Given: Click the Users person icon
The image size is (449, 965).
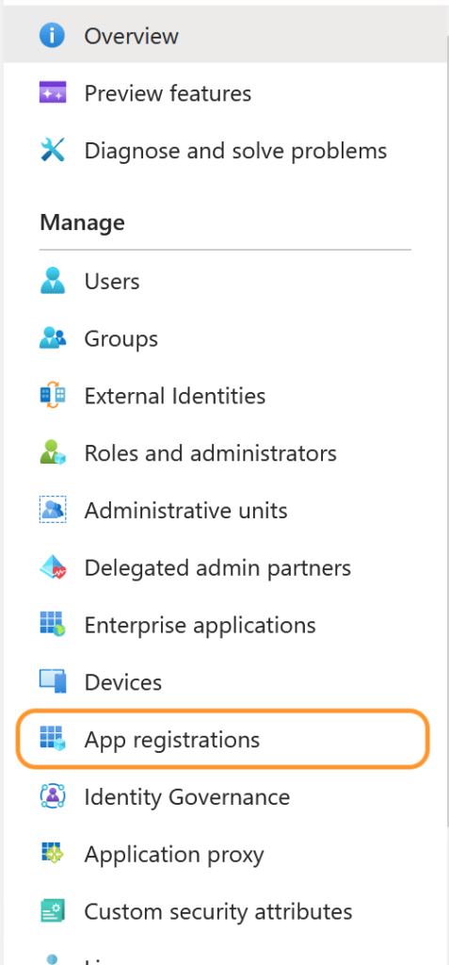Looking at the screenshot, I should [53, 281].
